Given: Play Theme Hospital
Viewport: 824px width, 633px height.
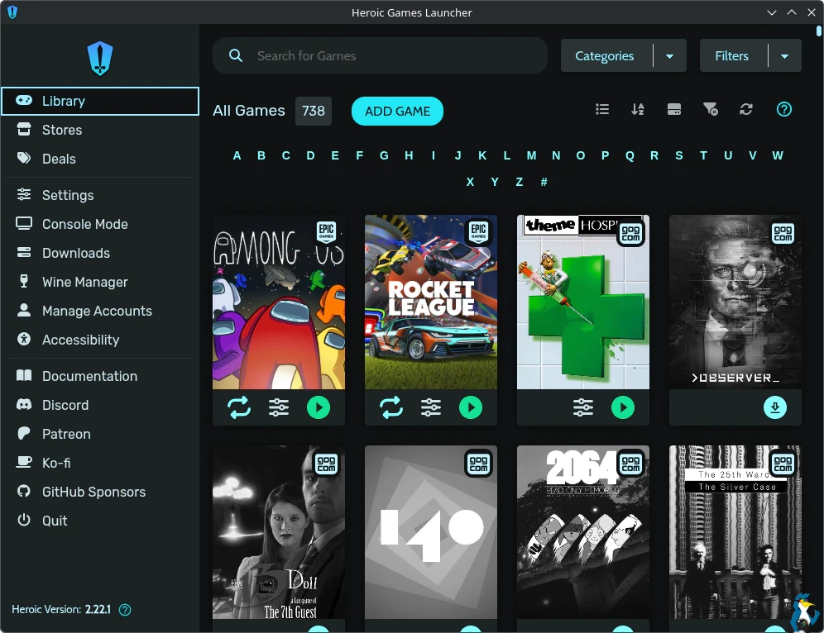Looking at the screenshot, I should [623, 407].
